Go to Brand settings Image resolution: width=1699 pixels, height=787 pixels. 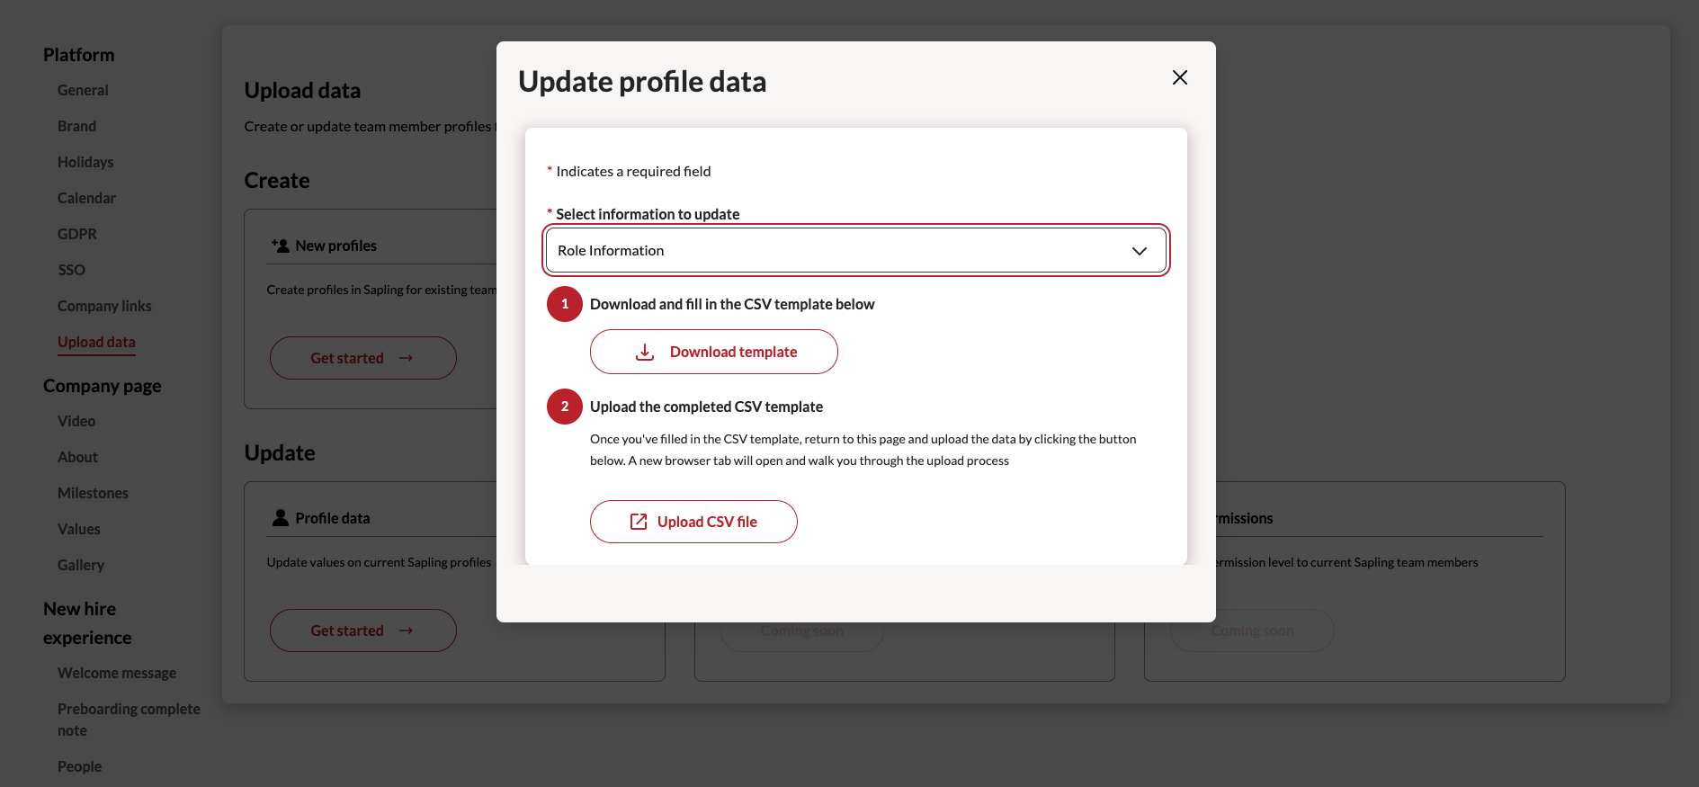pos(76,126)
